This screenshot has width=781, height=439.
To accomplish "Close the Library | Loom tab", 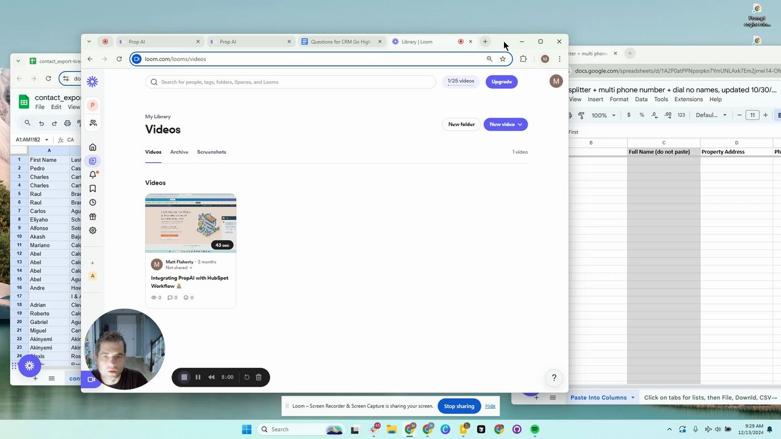I will coord(470,41).
